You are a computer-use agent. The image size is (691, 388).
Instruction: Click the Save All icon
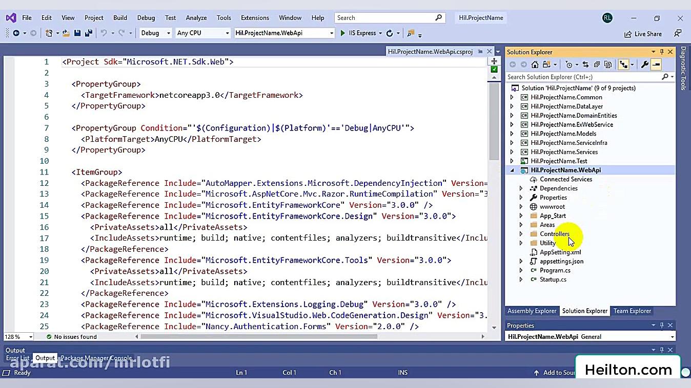(88, 33)
